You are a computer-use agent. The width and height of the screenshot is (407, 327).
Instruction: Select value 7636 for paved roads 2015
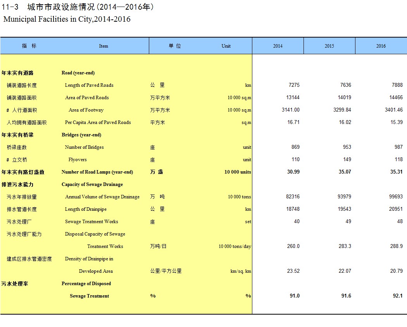pos(345,85)
